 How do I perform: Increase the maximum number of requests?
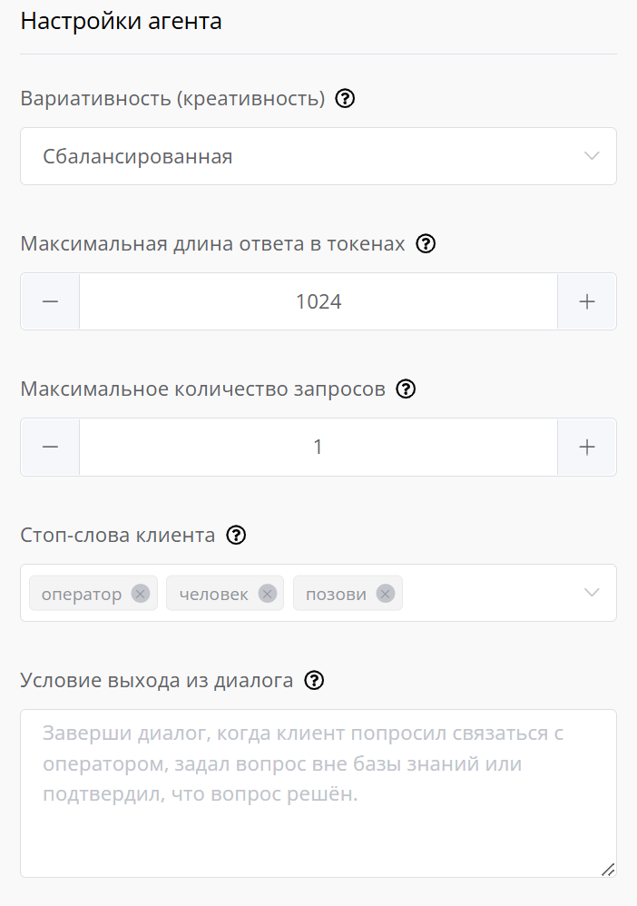coord(587,448)
